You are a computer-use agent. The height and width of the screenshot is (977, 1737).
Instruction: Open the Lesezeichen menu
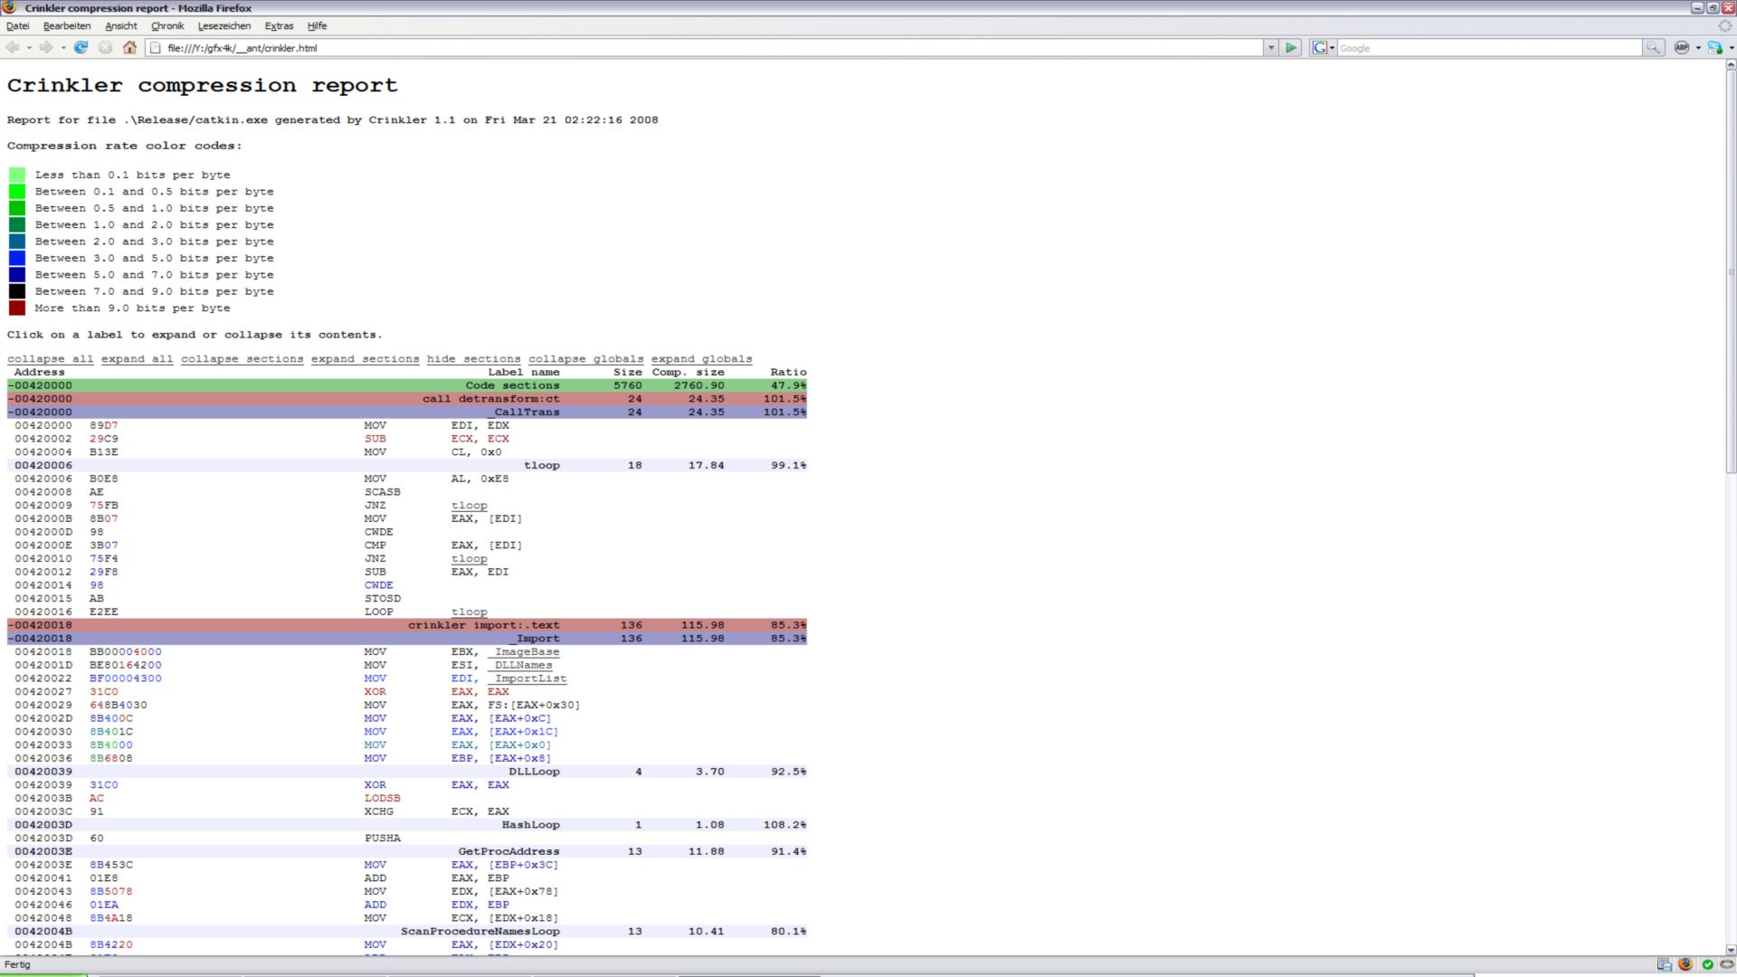point(223,26)
